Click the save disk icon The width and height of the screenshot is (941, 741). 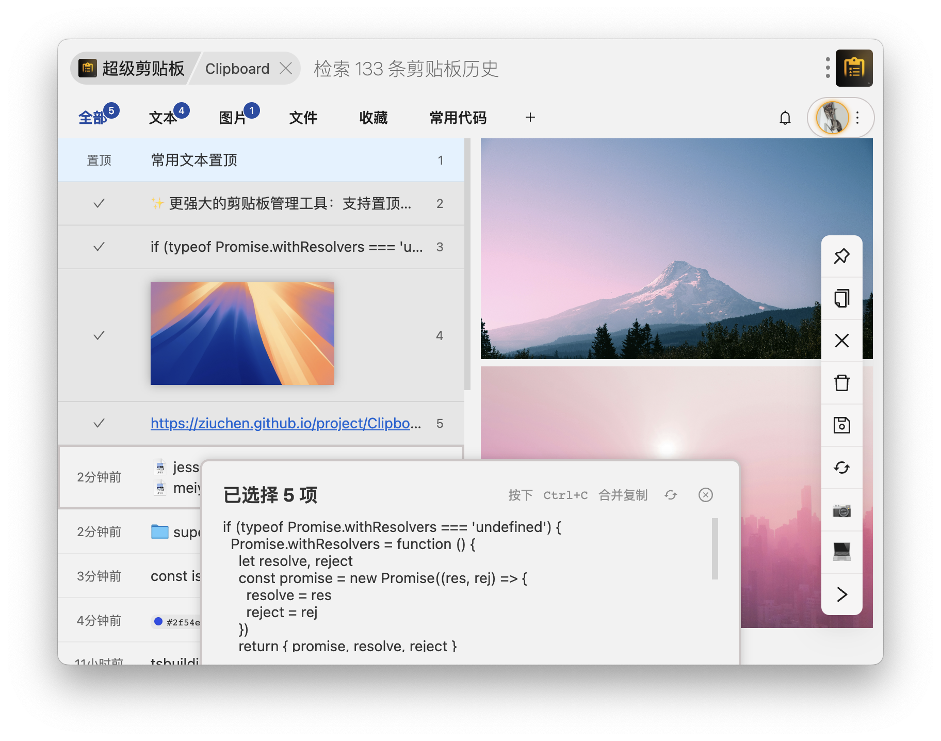coord(841,425)
